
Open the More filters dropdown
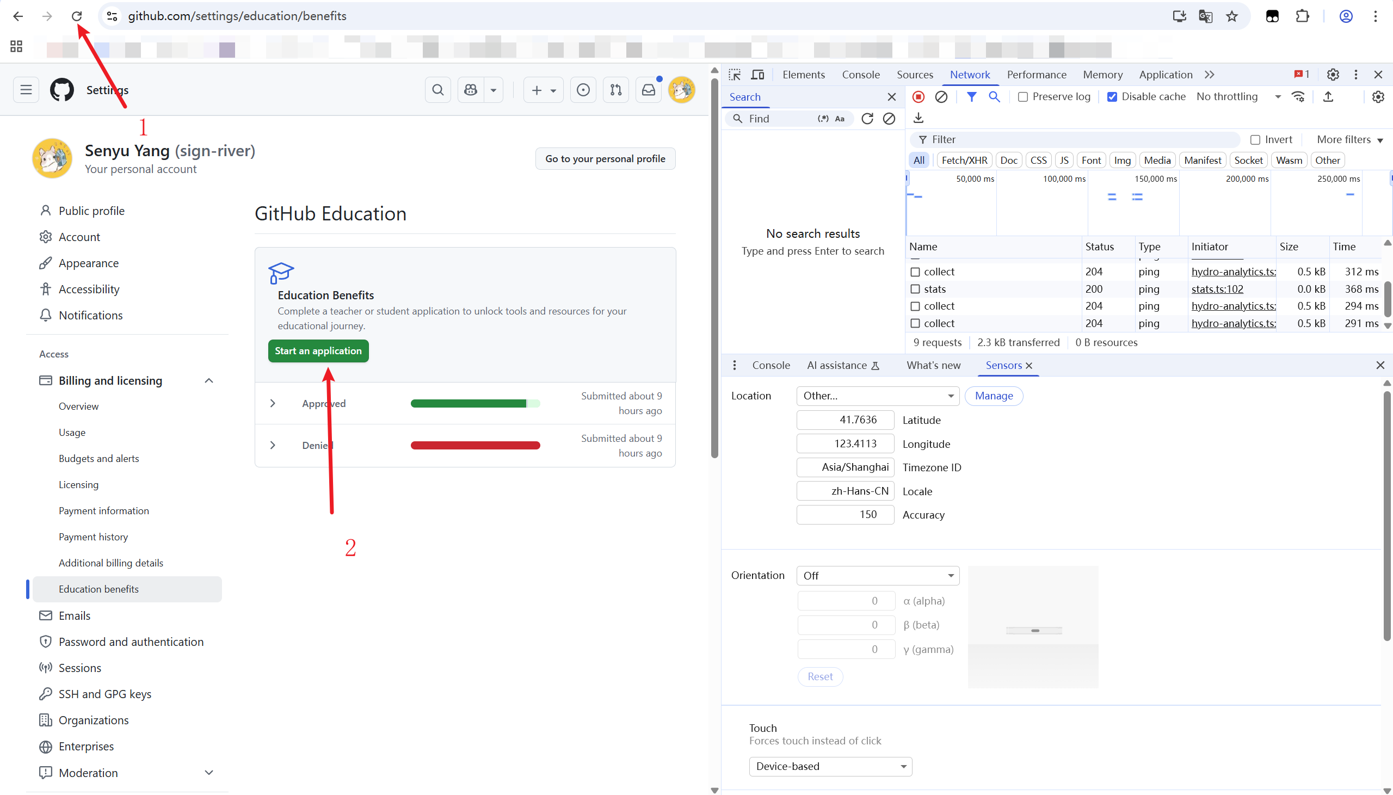(x=1349, y=140)
